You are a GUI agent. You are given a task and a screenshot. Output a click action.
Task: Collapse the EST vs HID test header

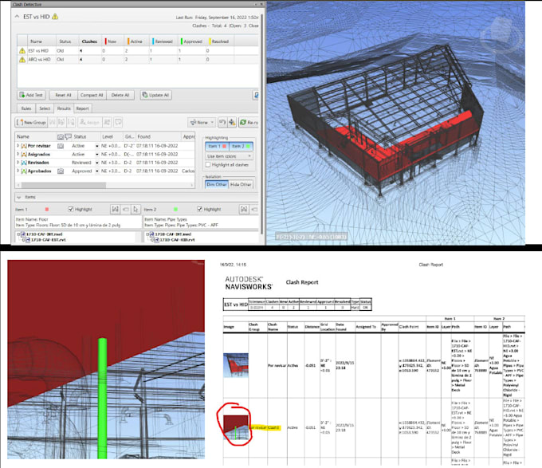17,17
